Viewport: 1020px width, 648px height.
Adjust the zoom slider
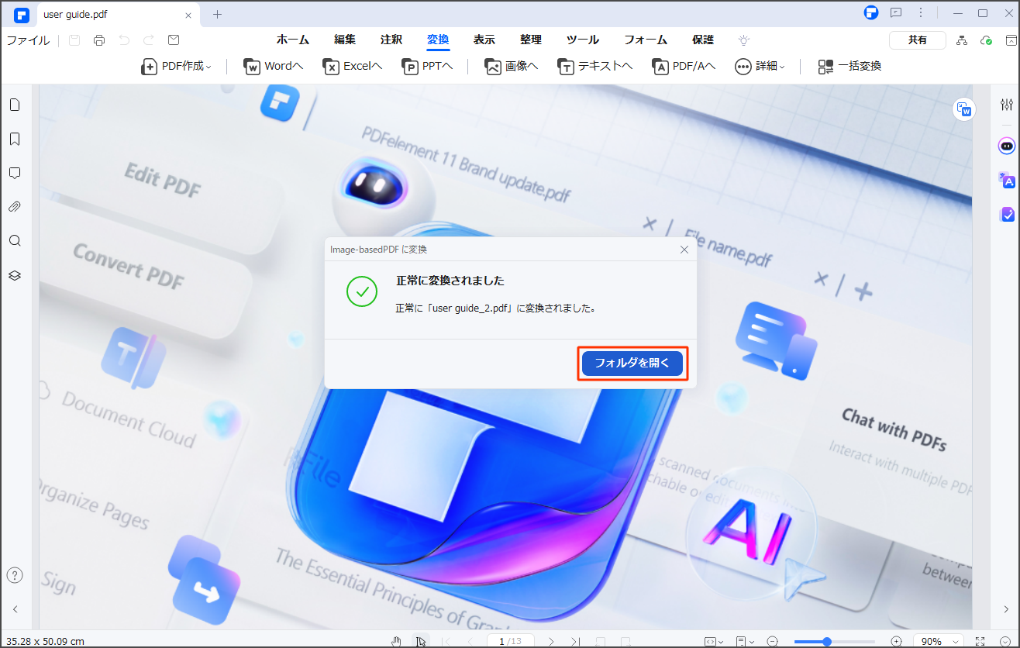834,641
